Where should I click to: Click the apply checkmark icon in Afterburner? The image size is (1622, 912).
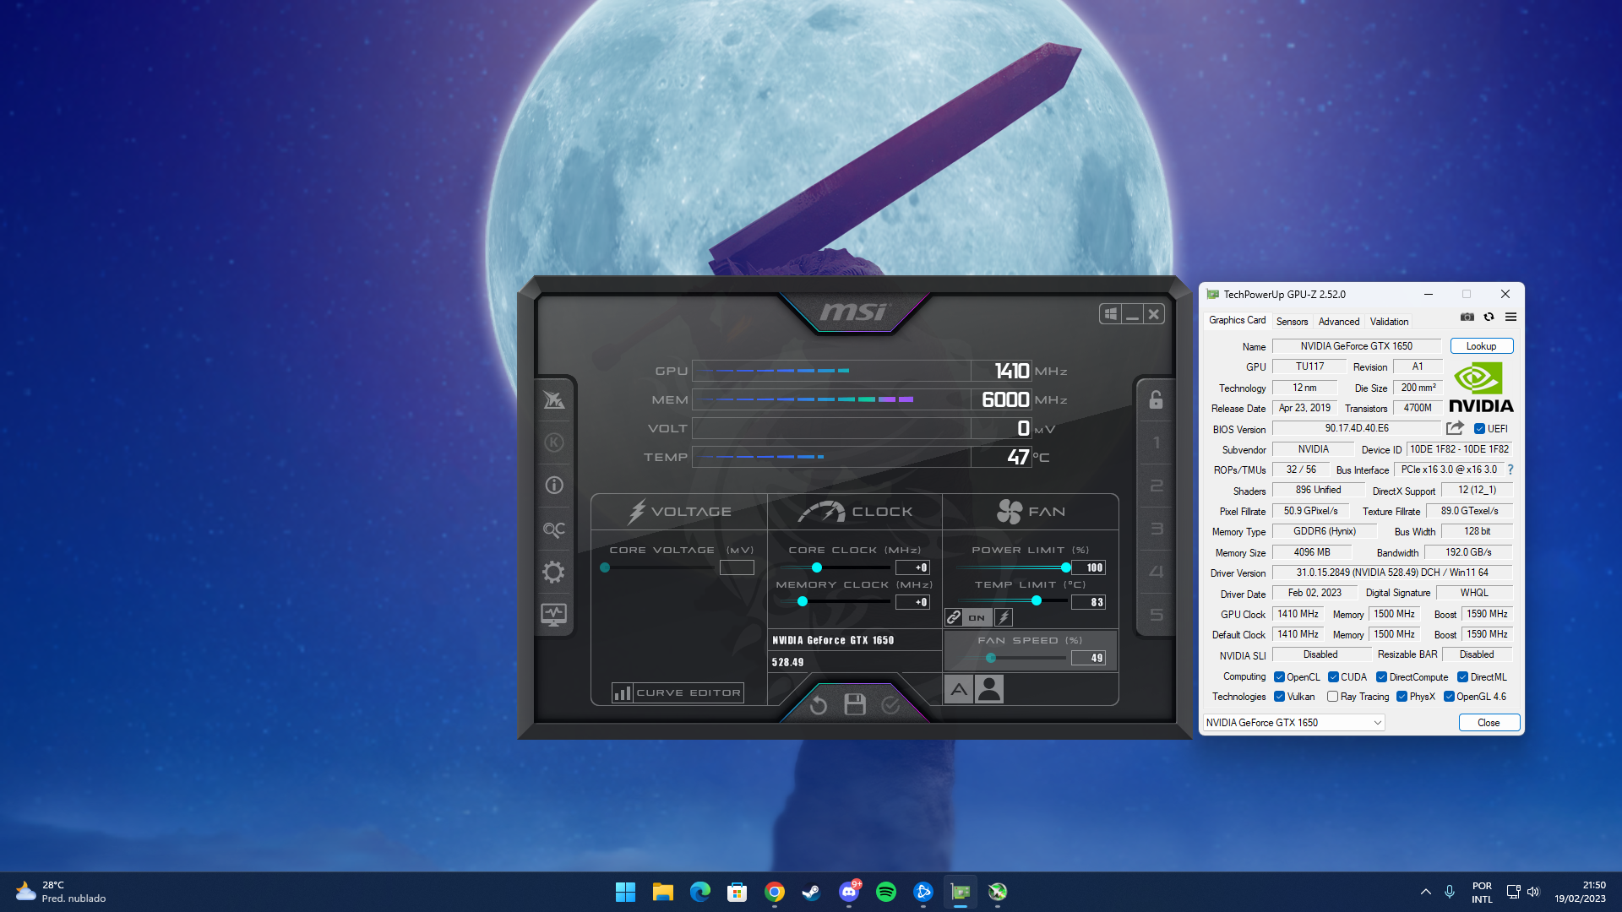(890, 704)
